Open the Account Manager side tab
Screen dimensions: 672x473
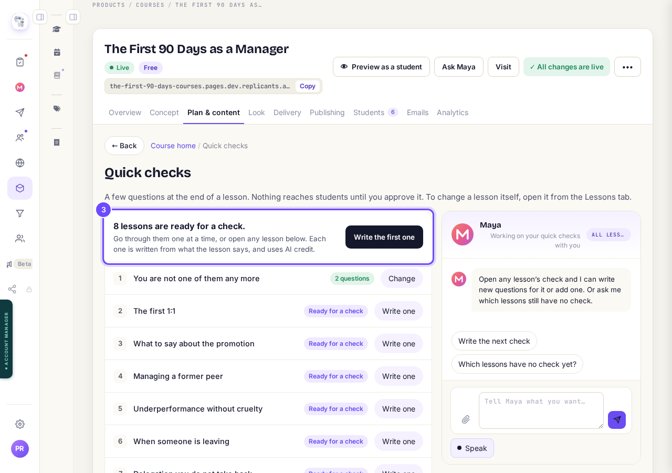tap(6, 339)
